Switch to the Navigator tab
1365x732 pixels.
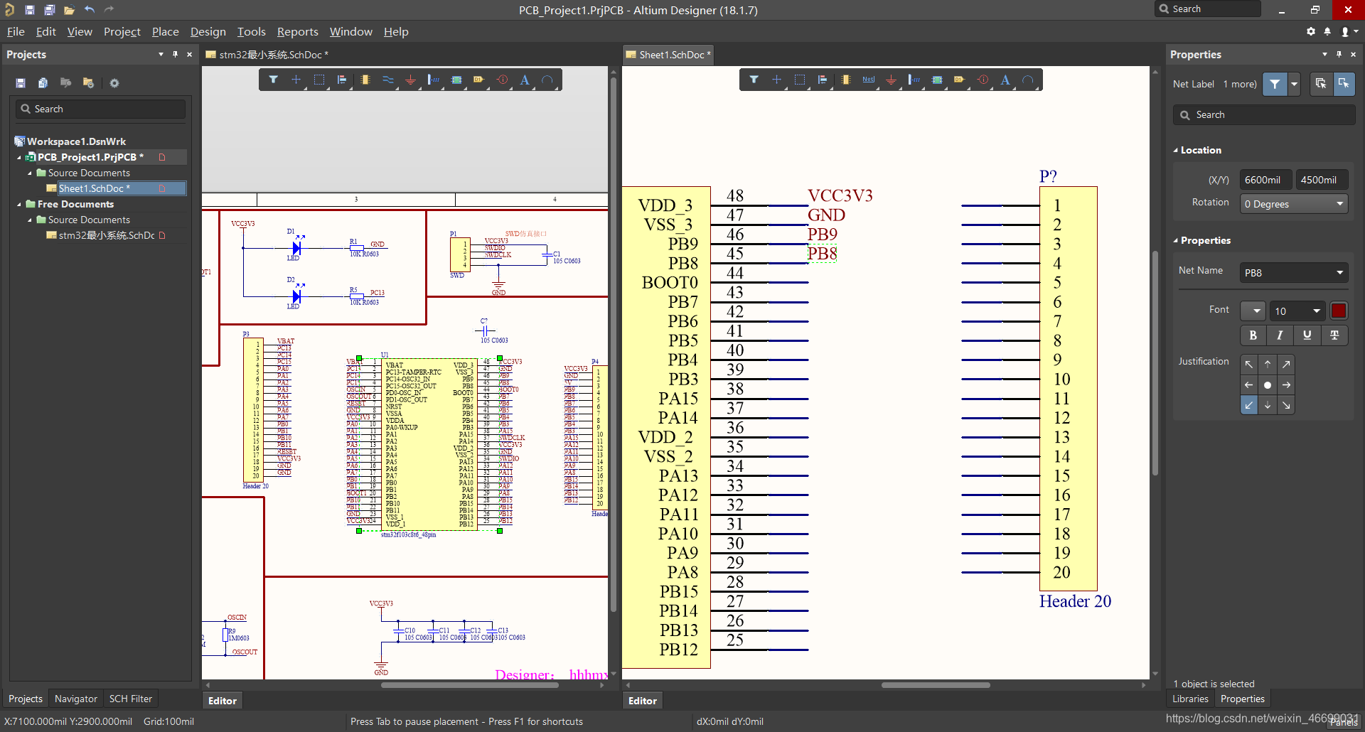(x=76, y=699)
